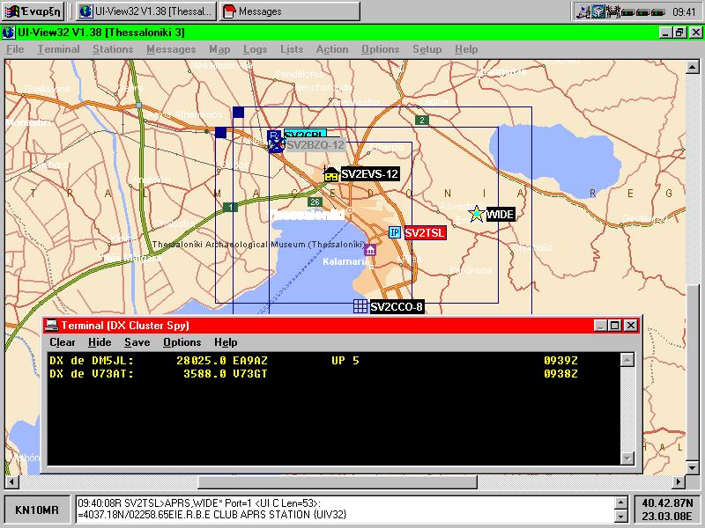Screen dimensions: 705x528
Task: Switch to UI-View32 taskbar button
Action: tap(145, 11)
